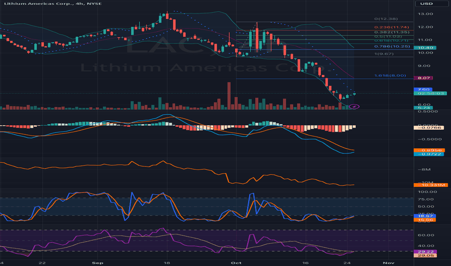This screenshot has width=451, height=266.
Task: Click the 22 date label on time axis
Action: [x=42, y=263]
